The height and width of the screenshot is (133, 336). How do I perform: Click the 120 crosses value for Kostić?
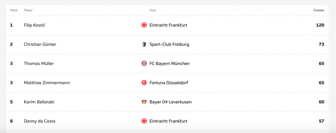click(320, 25)
